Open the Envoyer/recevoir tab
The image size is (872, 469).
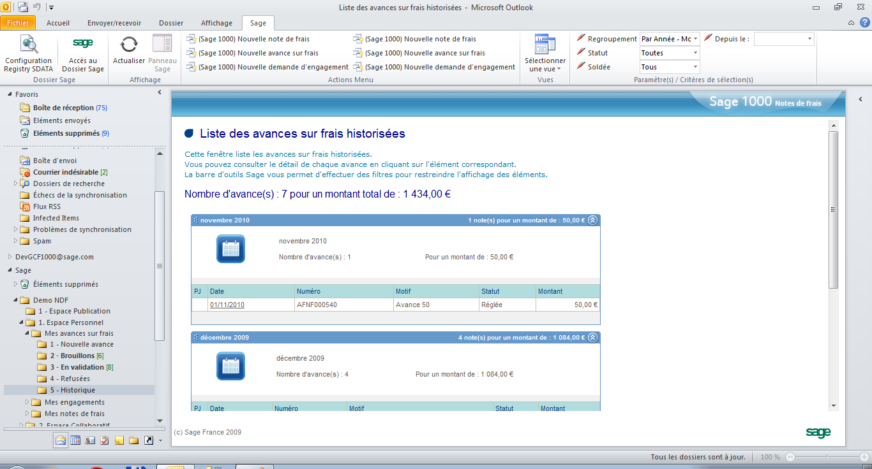(114, 23)
